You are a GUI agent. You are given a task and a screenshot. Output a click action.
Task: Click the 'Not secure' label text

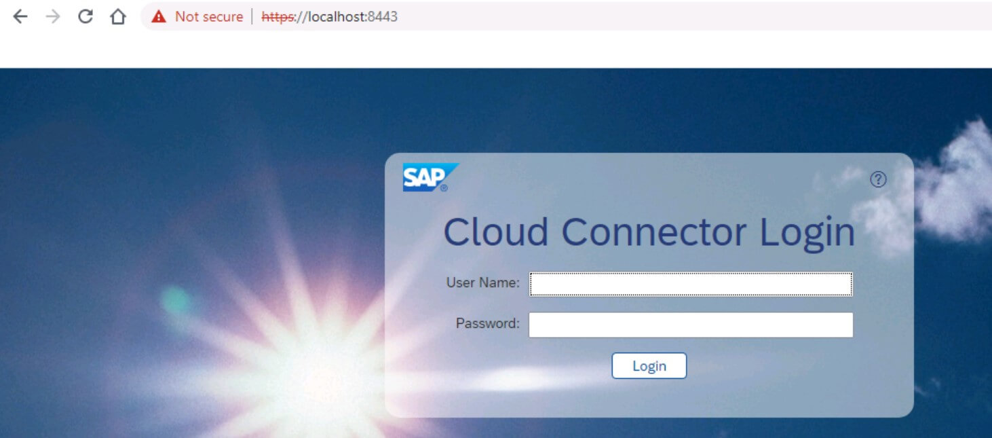point(209,17)
